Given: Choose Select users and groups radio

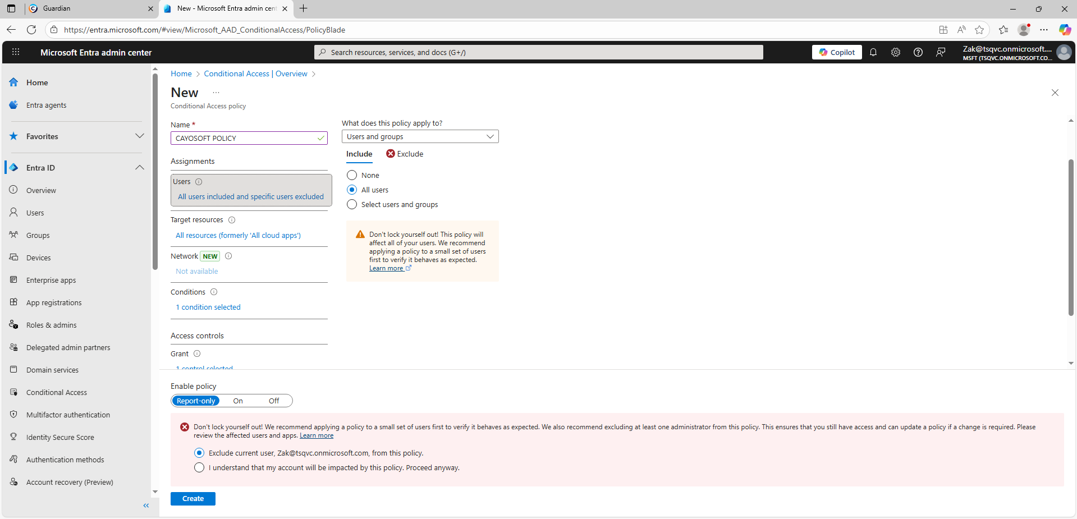Looking at the screenshot, I should pos(352,205).
